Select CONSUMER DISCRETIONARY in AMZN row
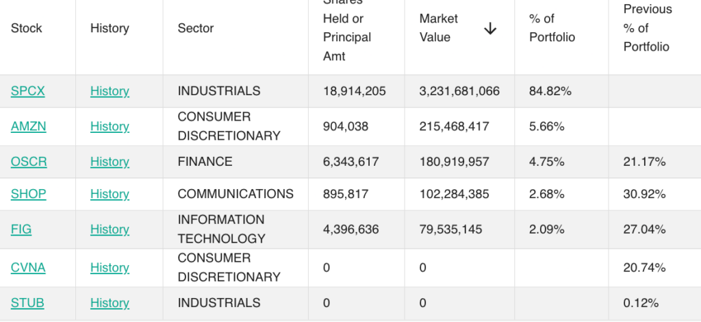The width and height of the screenshot is (701, 322). tap(229, 126)
